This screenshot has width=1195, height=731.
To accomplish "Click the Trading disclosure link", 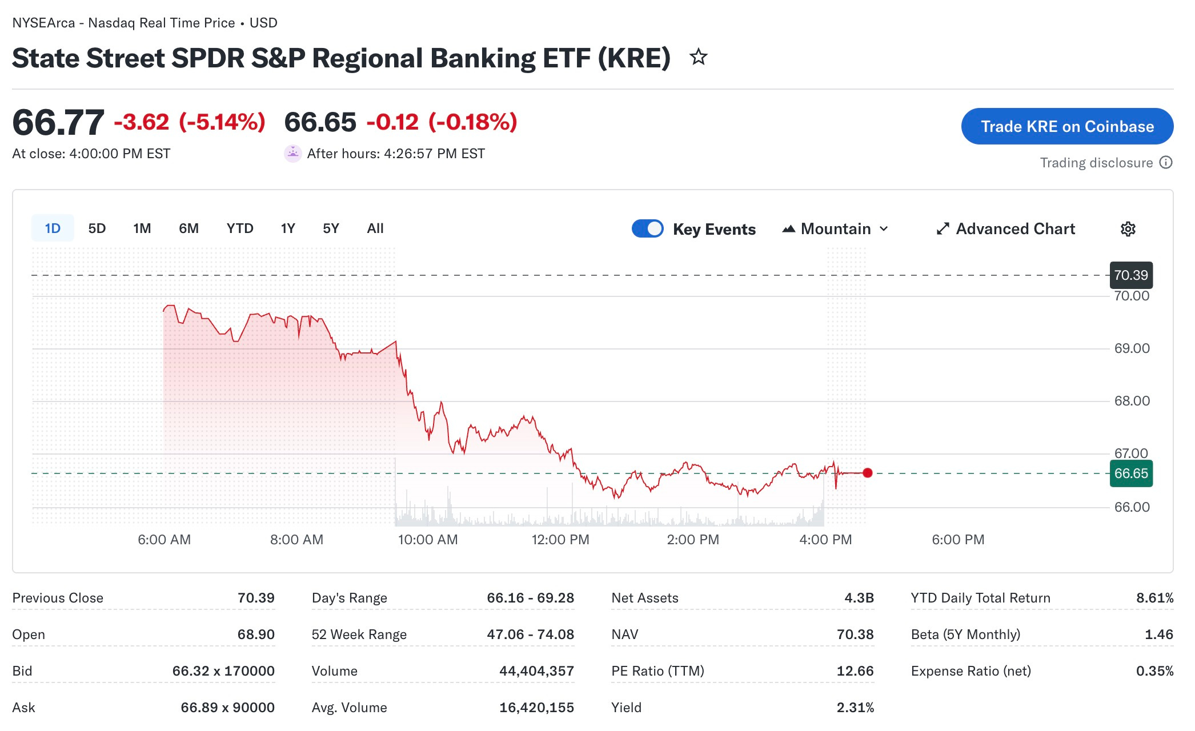I will (x=1097, y=163).
